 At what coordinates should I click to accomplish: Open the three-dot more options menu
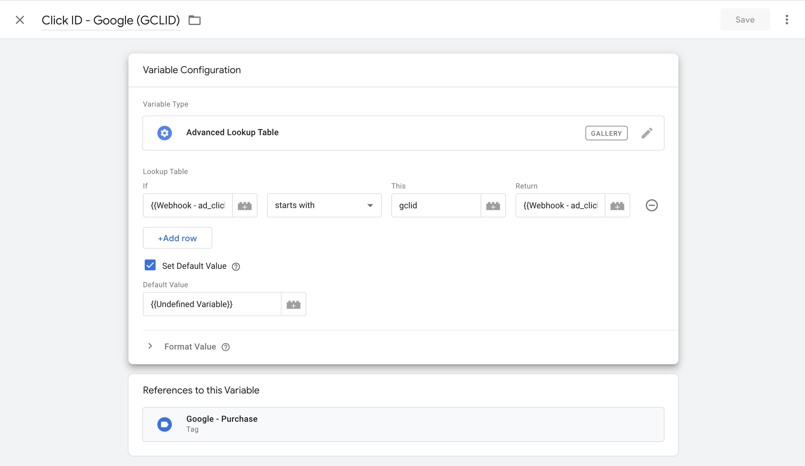click(x=787, y=20)
